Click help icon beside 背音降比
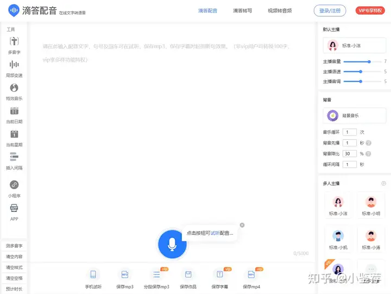This screenshot has width=391, height=294. point(368,154)
